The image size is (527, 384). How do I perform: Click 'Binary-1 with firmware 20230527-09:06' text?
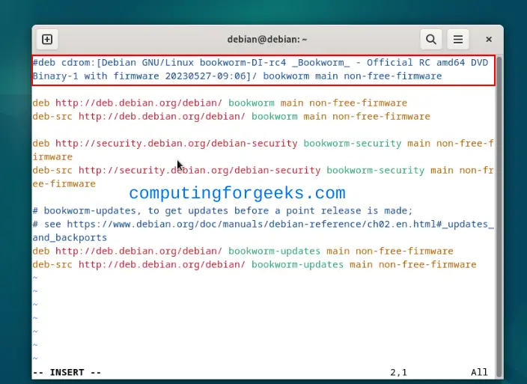coord(141,76)
